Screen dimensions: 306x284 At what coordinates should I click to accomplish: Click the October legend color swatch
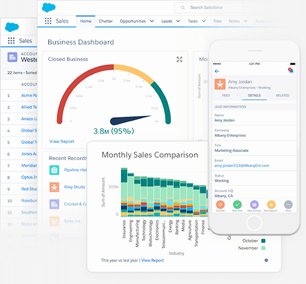point(263,241)
